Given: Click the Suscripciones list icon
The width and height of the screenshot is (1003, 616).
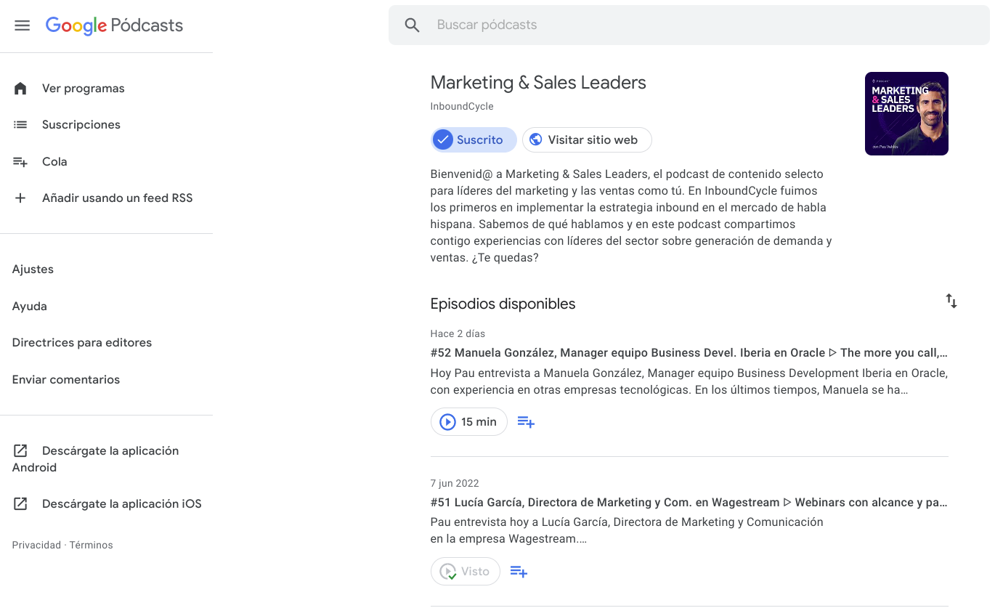Looking at the screenshot, I should pyautogui.click(x=20, y=125).
